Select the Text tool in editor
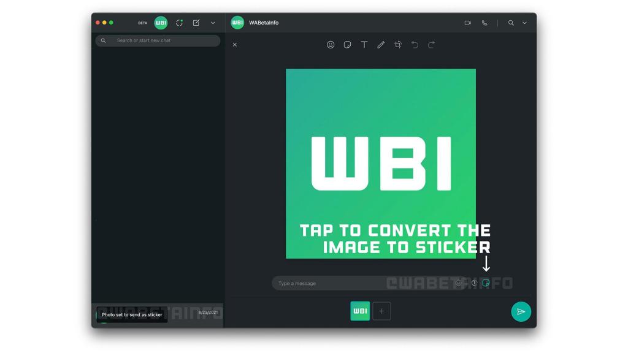The height and width of the screenshot is (353, 628). click(364, 45)
